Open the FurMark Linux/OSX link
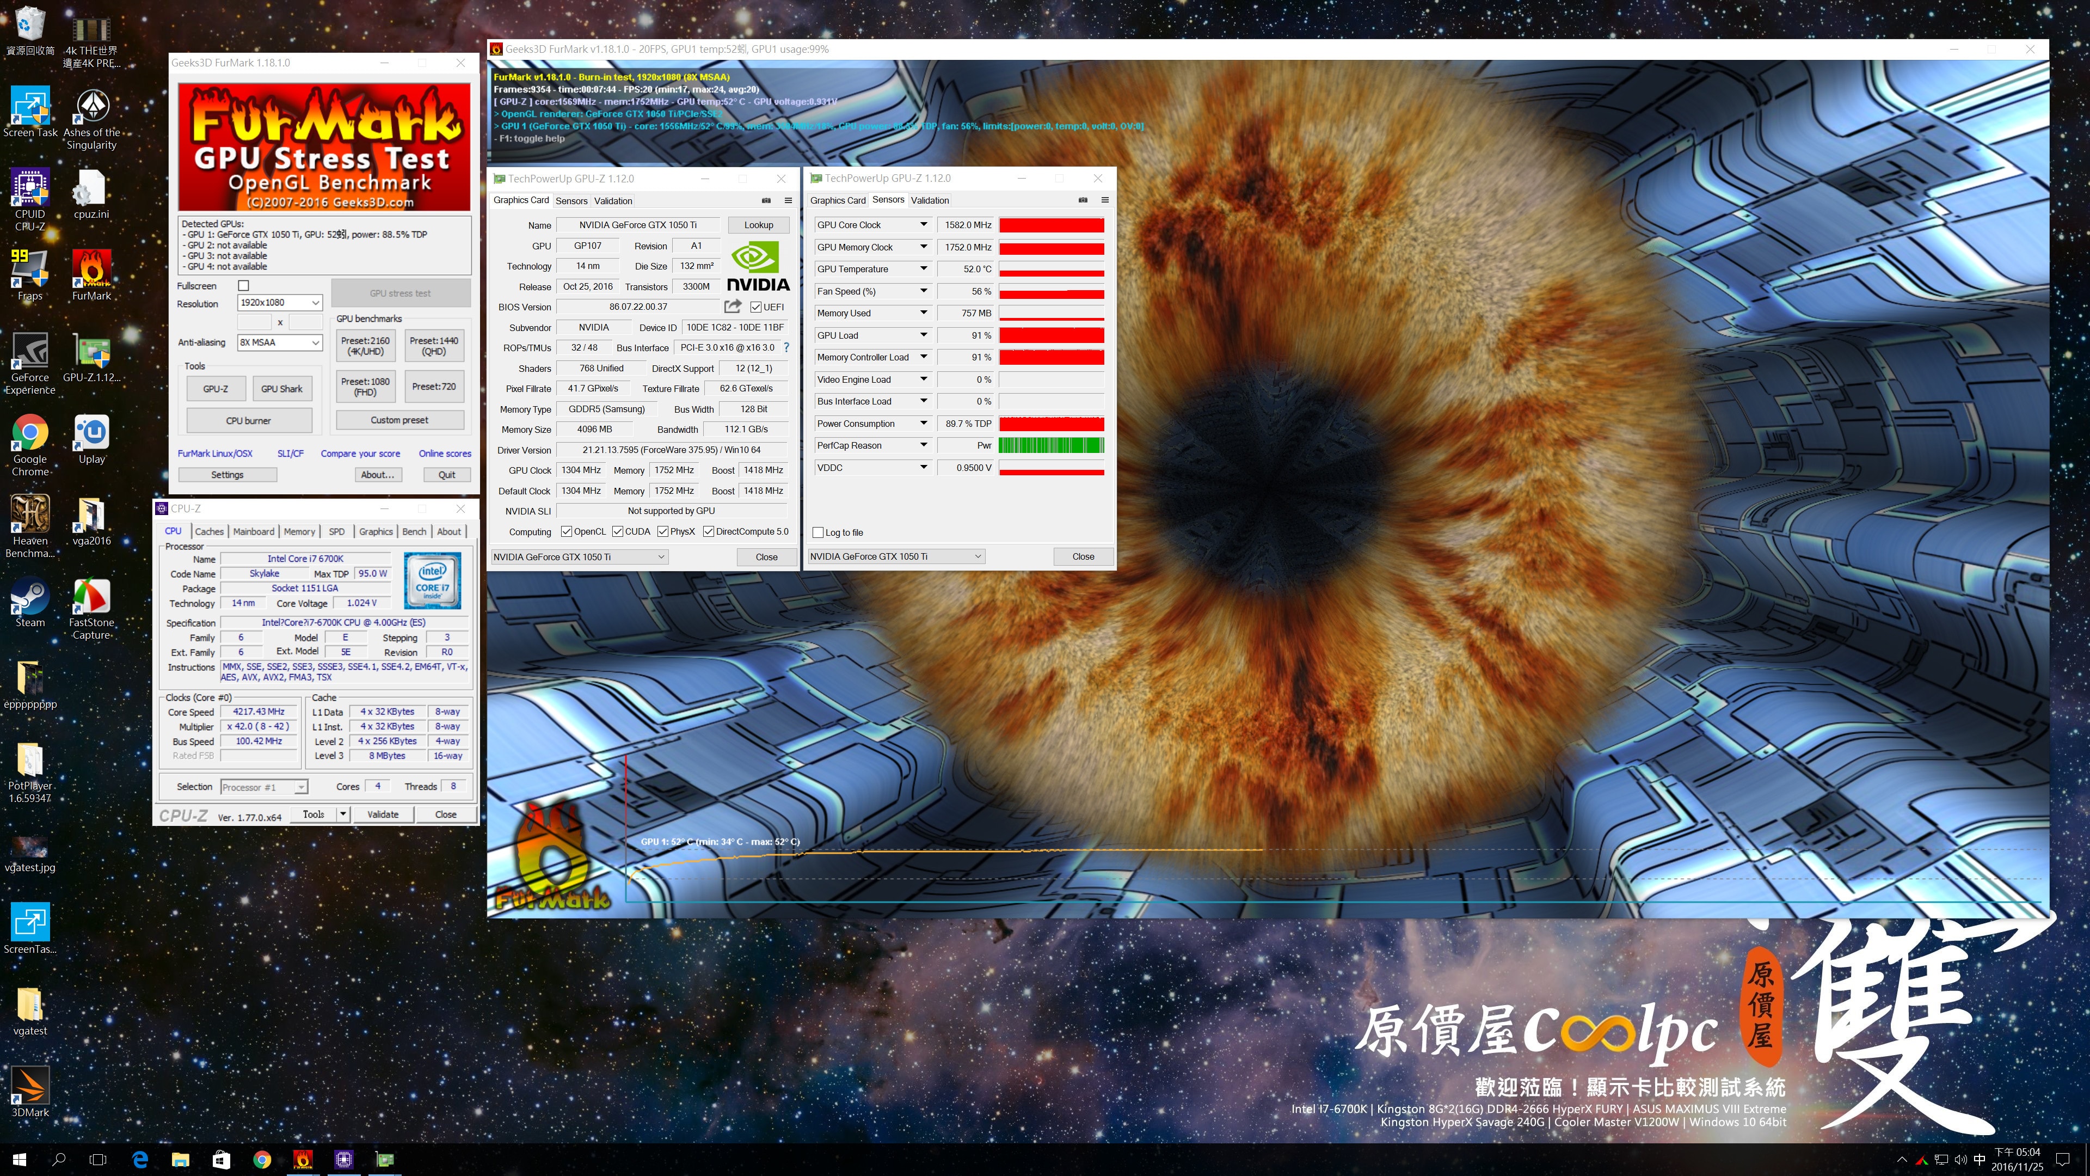 coord(215,454)
